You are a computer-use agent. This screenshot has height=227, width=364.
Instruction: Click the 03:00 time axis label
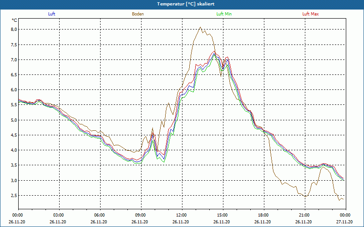coord(58,215)
